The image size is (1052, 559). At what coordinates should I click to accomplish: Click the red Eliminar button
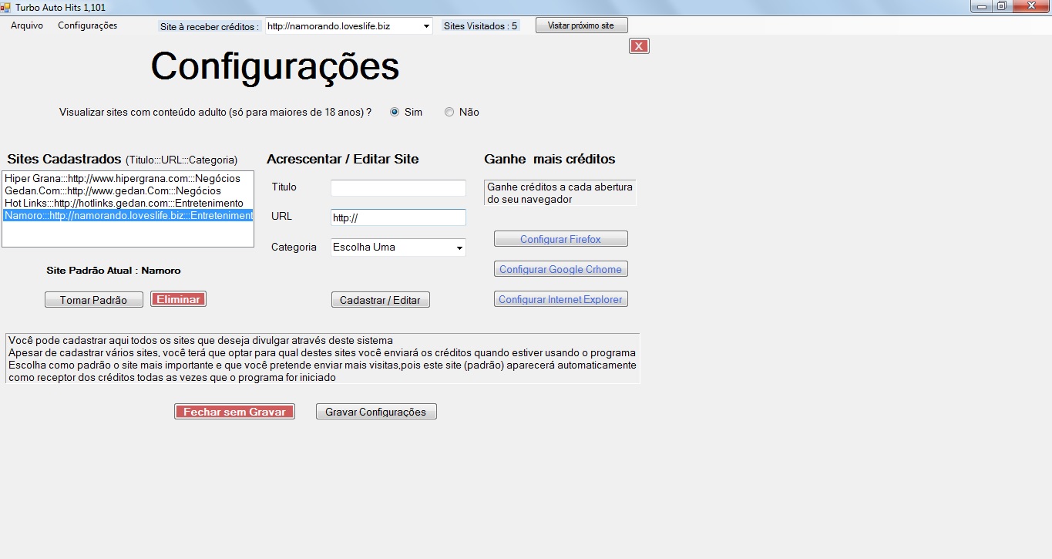point(178,299)
